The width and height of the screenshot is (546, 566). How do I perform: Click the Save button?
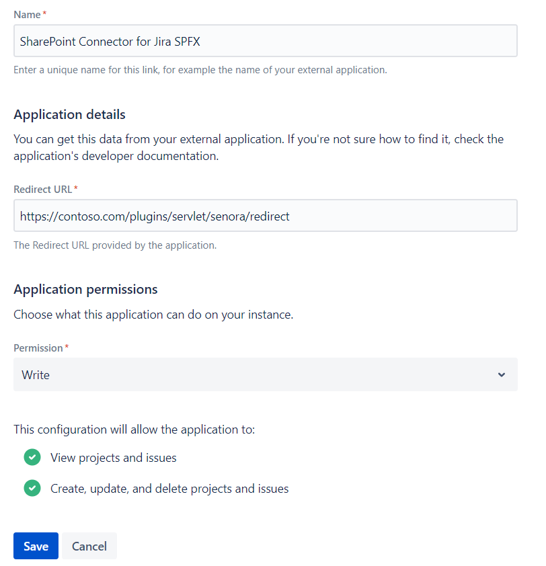coord(36,546)
